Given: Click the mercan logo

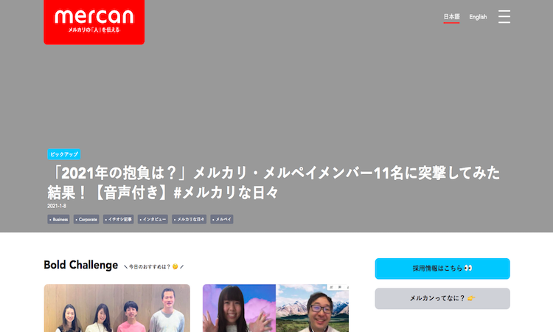Looking at the screenshot, I should (94, 22).
